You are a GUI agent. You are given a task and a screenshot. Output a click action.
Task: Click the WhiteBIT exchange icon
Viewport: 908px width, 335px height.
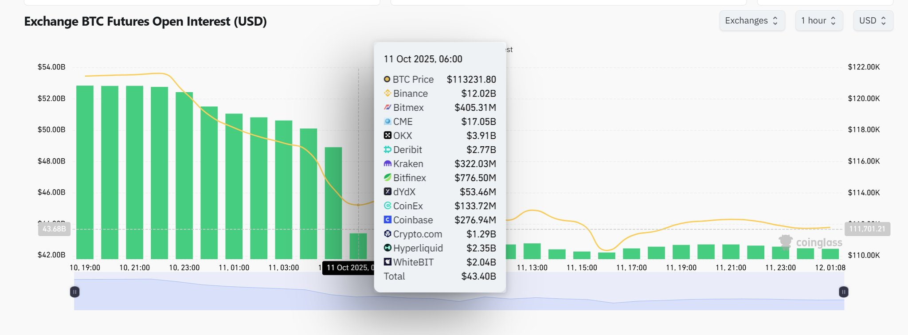(387, 262)
